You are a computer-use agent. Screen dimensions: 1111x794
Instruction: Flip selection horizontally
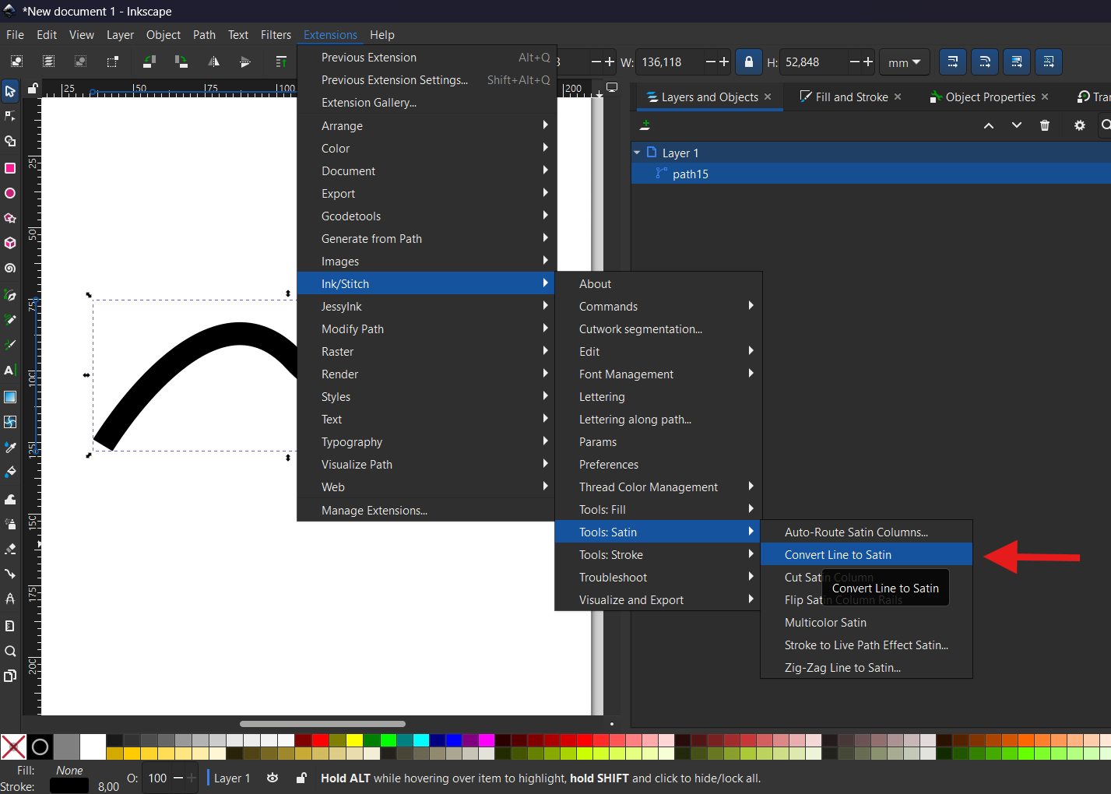pyautogui.click(x=213, y=61)
